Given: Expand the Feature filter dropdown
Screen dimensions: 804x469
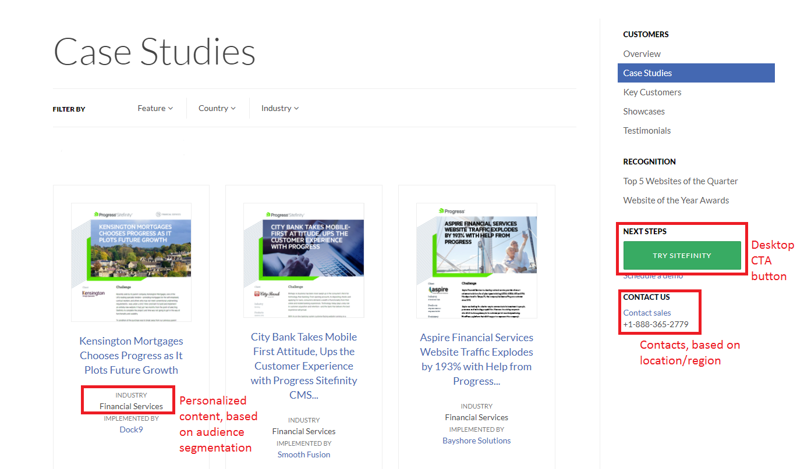Looking at the screenshot, I should tap(155, 108).
